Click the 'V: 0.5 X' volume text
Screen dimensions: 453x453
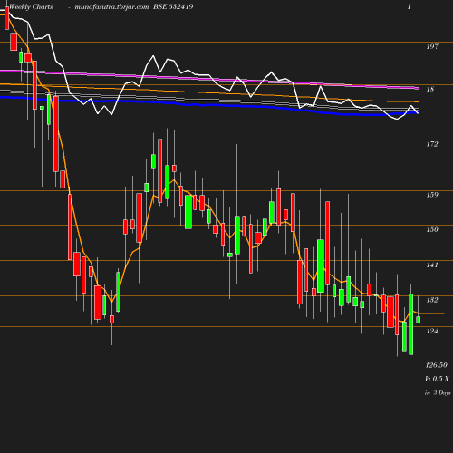pos(437,379)
